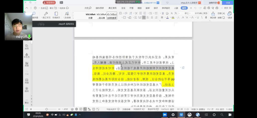The height and width of the screenshot is (118, 257).
Task: Click the Share (分享) button
Action: (x=53, y=8)
